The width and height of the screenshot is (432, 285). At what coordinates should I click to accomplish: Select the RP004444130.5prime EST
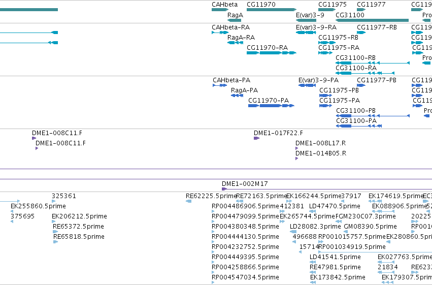pyautogui.click(x=213, y=242)
